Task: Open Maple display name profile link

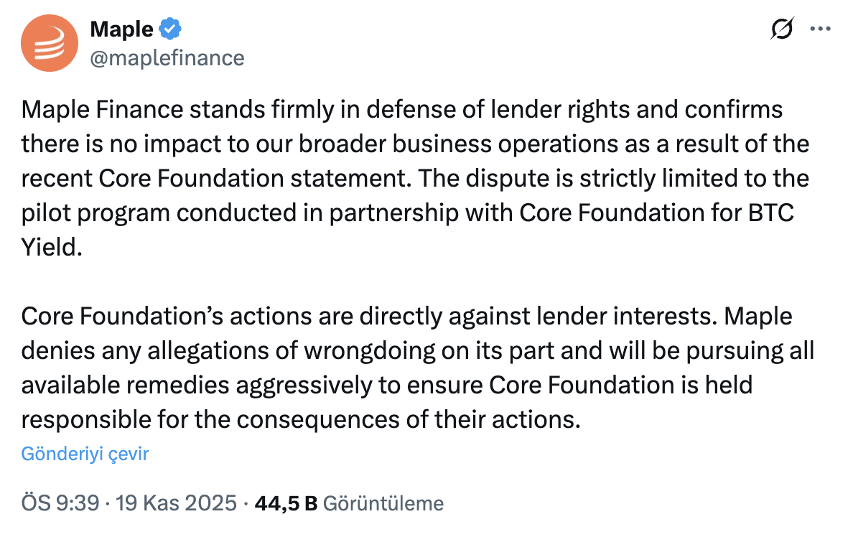Action: [x=121, y=29]
